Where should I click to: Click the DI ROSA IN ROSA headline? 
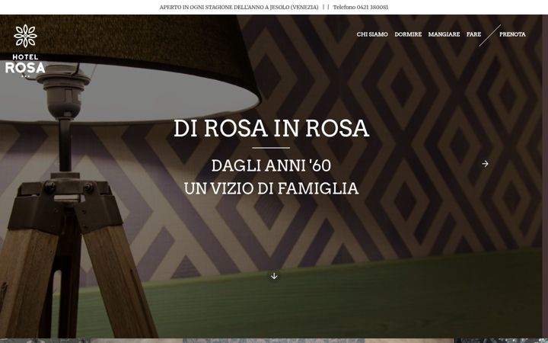(271, 128)
